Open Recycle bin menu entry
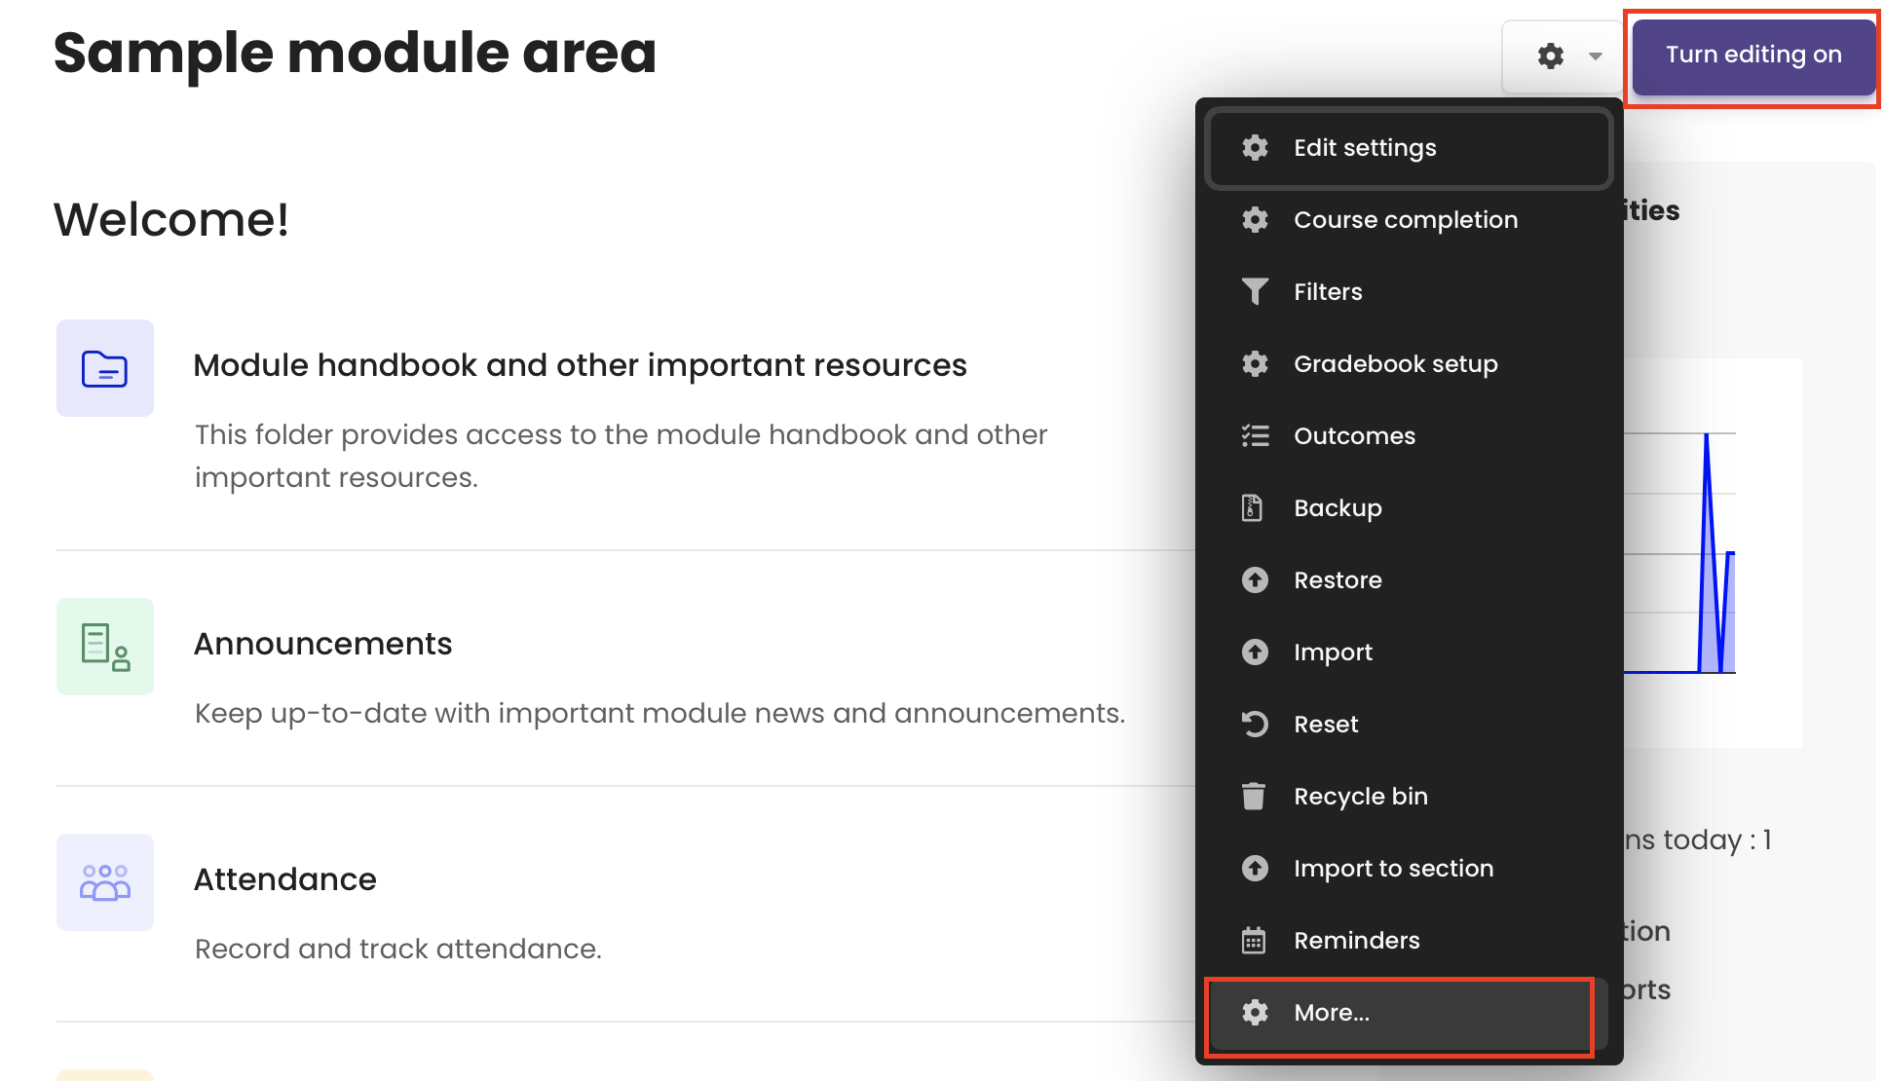Image resolution: width=1884 pixels, height=1081 pixels. point(1409,797)
